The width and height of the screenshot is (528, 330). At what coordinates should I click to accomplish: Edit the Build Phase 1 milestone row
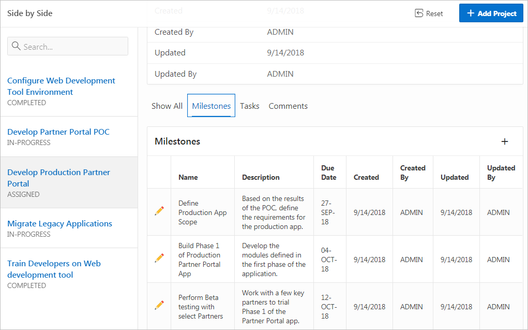pos(159,257)
